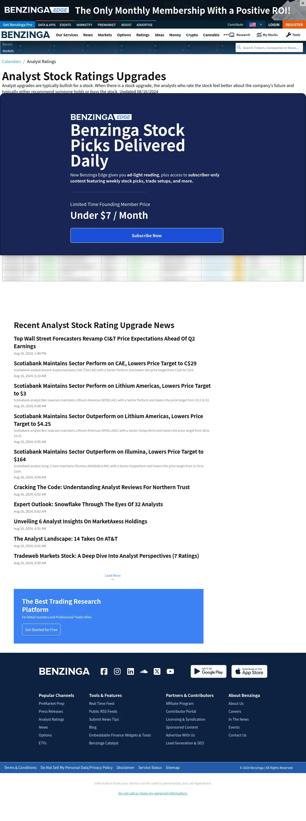Click Terms & Conditions link
The image size is (306, 821).
point(20,767)
